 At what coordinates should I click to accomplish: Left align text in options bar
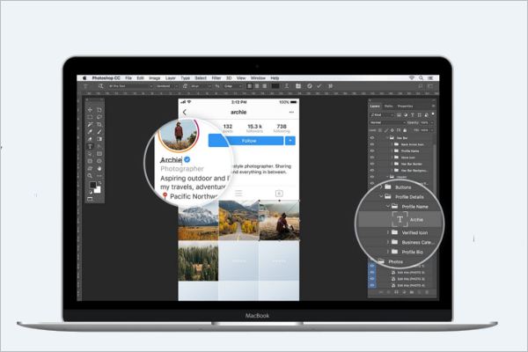click(250, 86)
